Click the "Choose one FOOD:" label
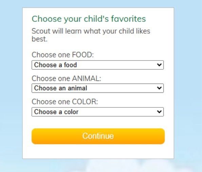The width and height of the screenshot is (202, 172). 62,55
